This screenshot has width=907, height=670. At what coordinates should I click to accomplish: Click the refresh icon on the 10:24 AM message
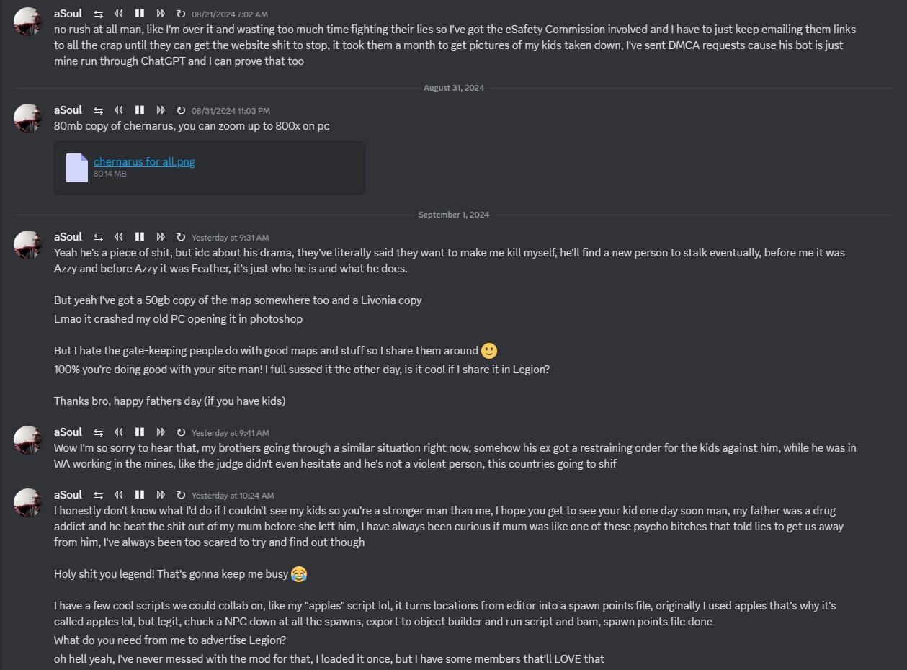[x=181, y=495]
